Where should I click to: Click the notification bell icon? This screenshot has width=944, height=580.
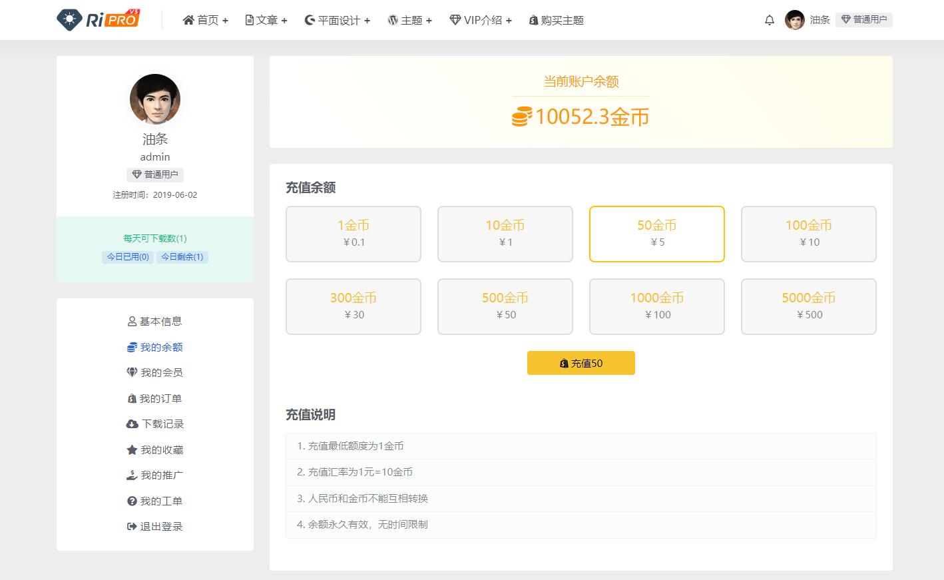(770, 20)
